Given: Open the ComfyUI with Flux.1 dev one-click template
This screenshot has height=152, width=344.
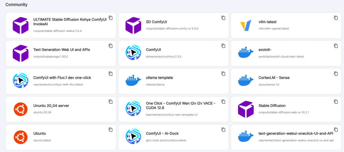Looking at the screenshot, I should 62,78.
